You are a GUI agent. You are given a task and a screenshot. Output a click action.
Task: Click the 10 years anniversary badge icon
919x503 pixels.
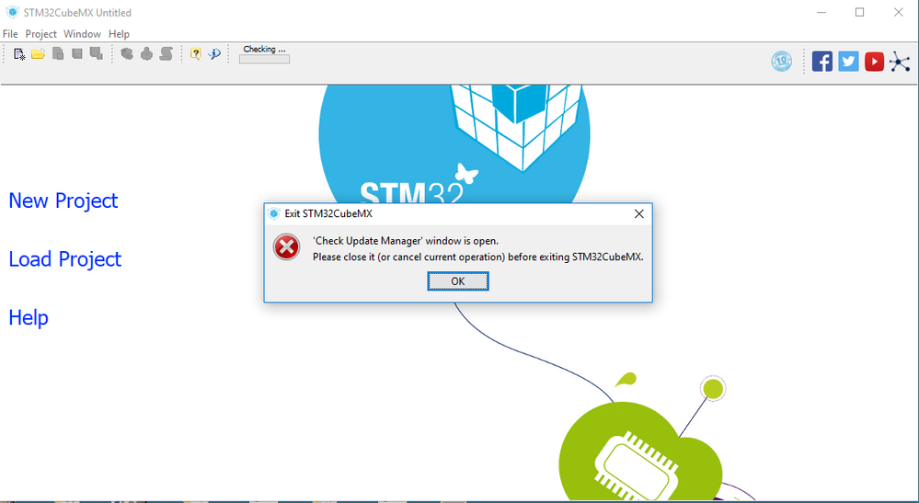pyautogui.click(x=781, y=61)
